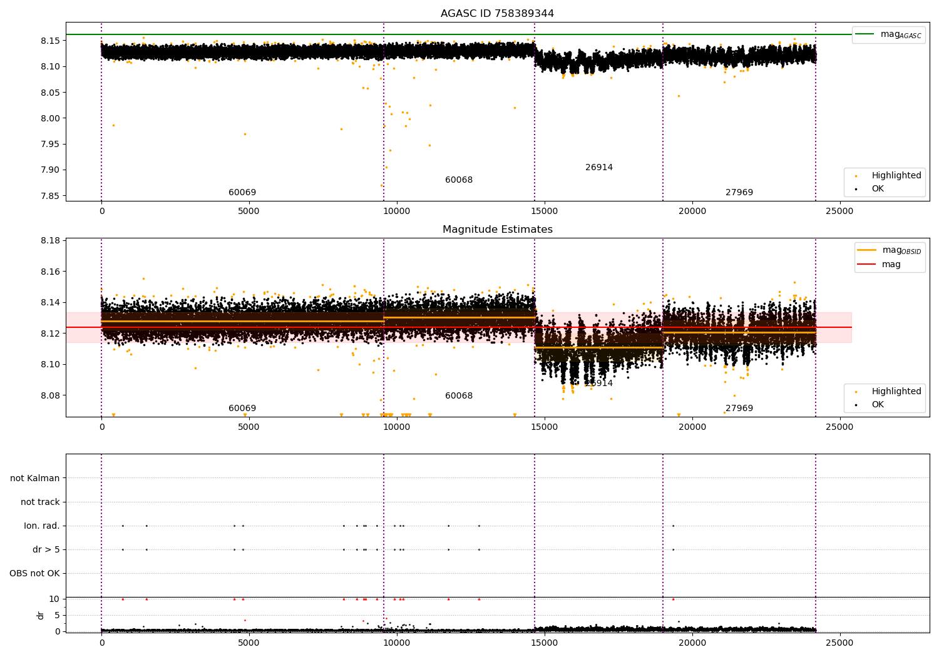Click 60068 label in Magnitude Estimates panel
939x657 pixels.
459,395
